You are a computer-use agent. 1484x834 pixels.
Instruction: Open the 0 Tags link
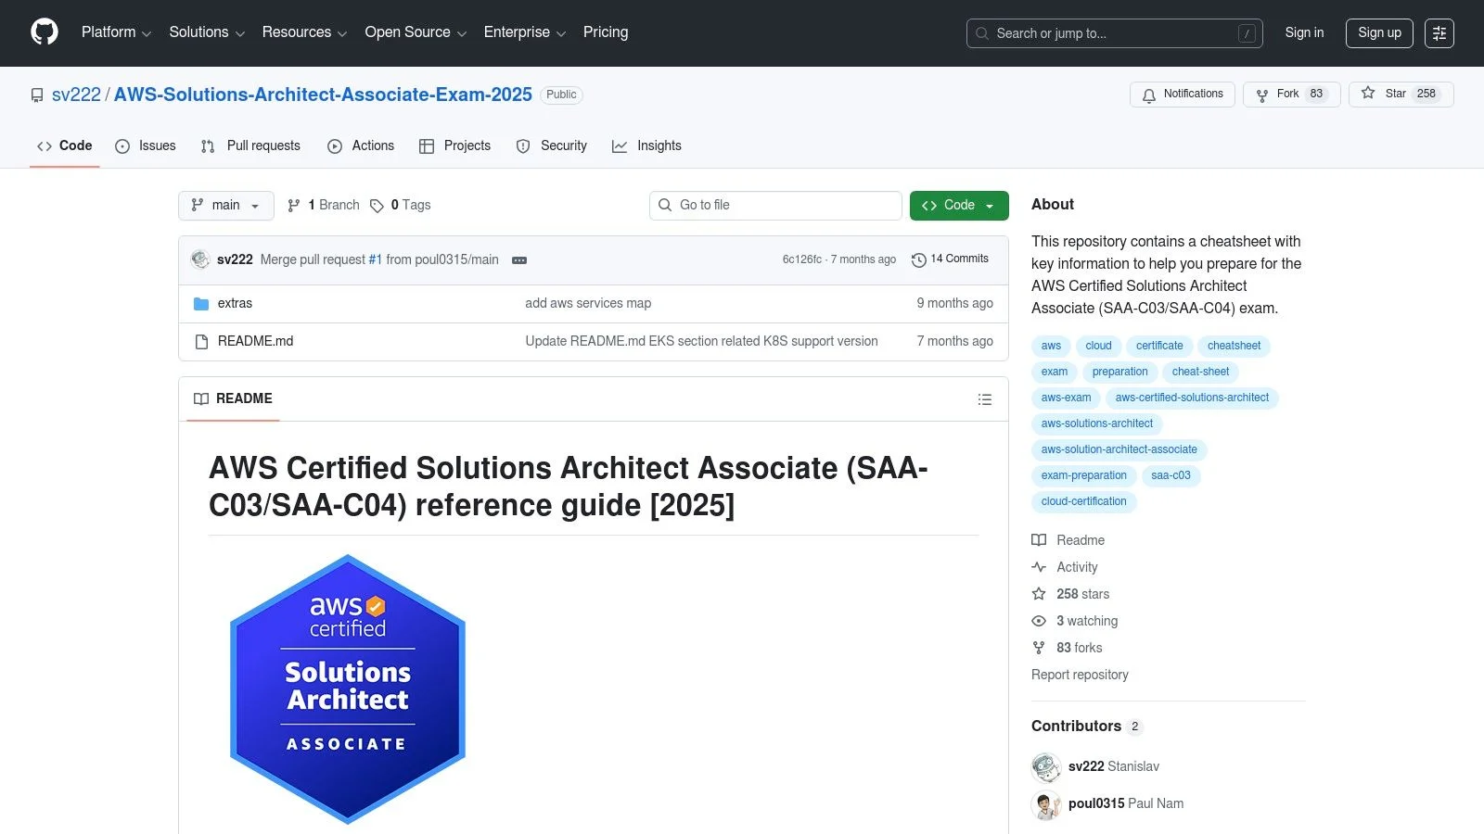click(401, 206)
